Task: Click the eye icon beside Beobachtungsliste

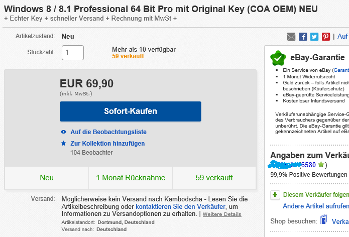Action: [63, 132]
